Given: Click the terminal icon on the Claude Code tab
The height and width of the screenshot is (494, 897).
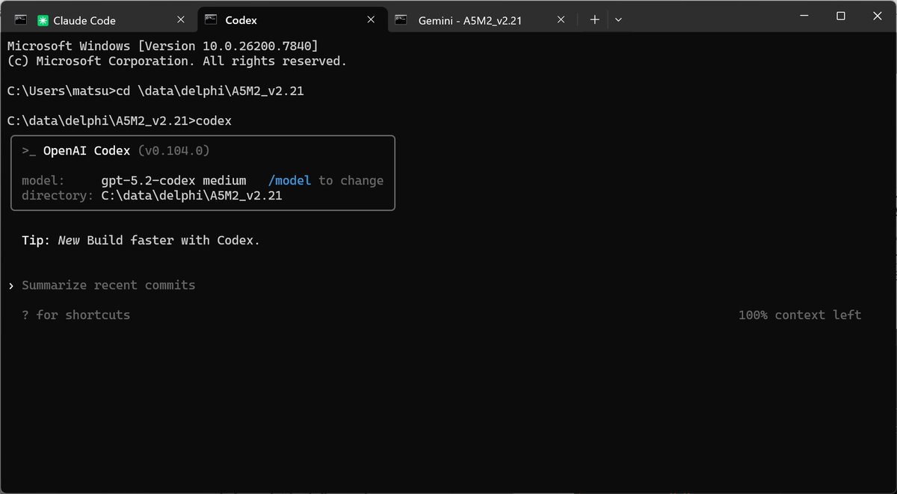Looking at the screenshot, I should tap(20, 19).
